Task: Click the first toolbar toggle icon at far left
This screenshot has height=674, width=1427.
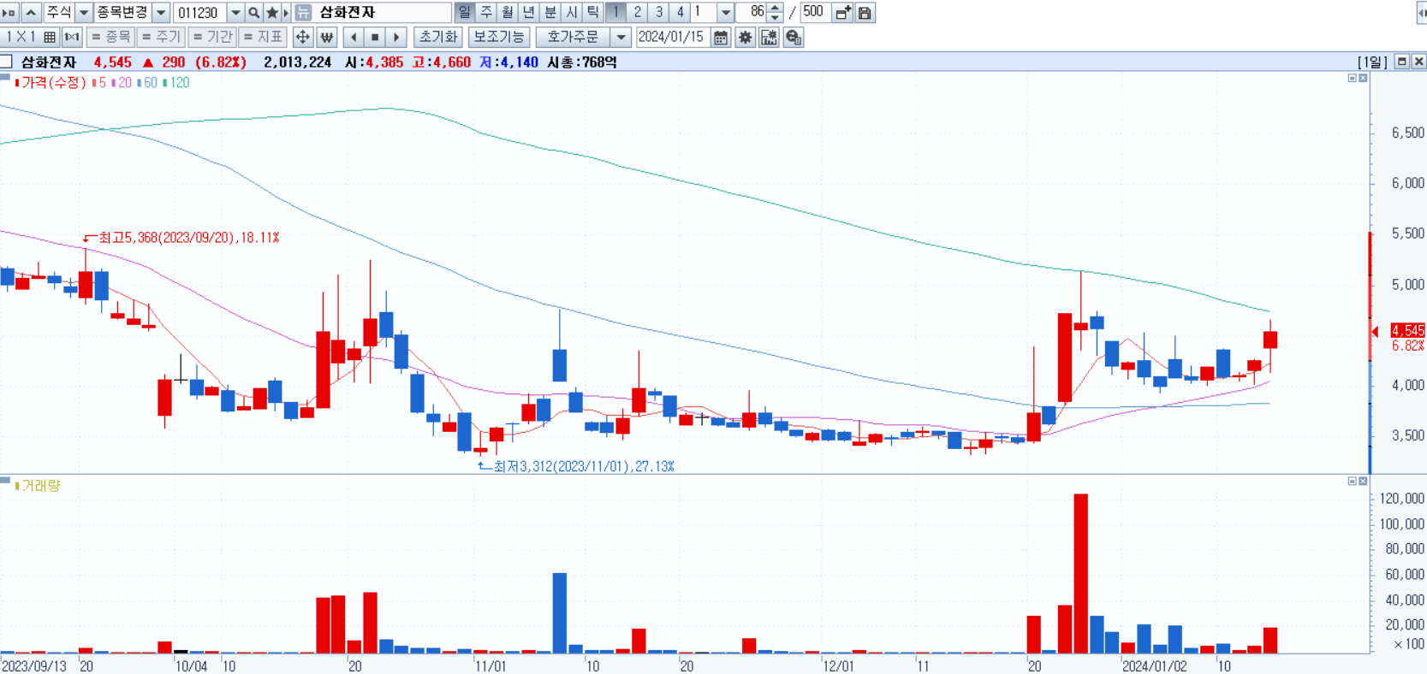Action: [9, 13]
